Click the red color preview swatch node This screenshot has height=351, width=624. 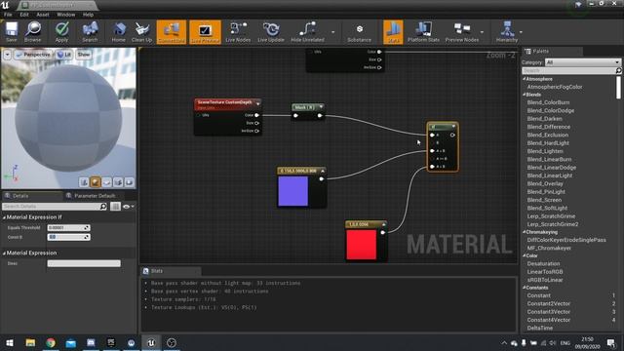pos(362,245)
